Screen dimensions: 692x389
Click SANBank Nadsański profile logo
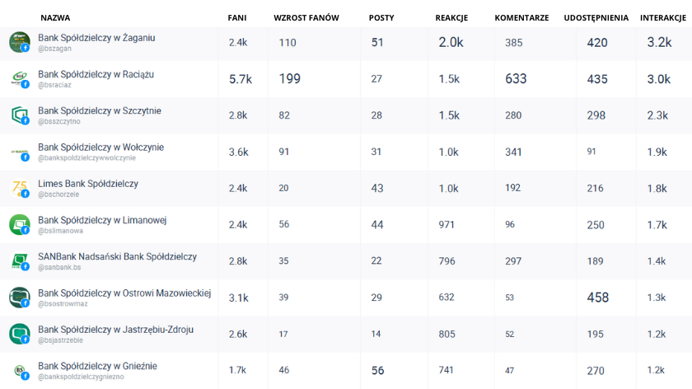tap(19, 260)
